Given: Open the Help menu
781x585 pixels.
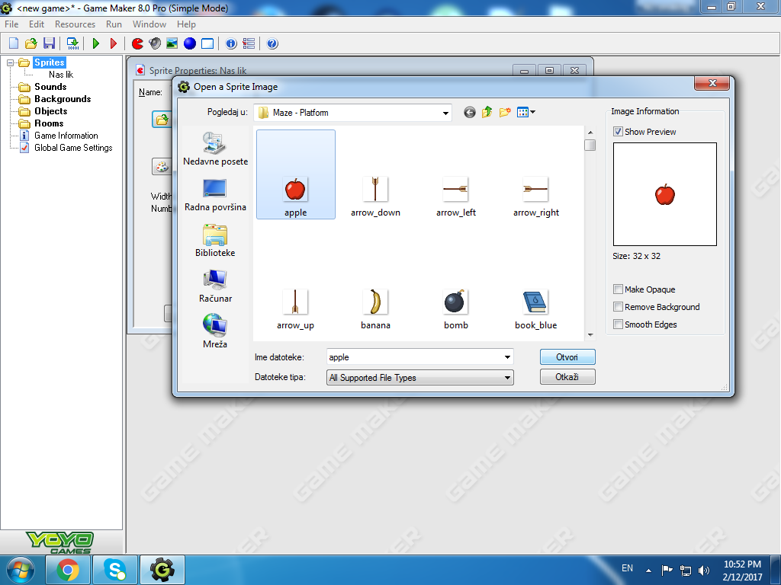Looking at the screenshot, I should (x=186, y=24).
